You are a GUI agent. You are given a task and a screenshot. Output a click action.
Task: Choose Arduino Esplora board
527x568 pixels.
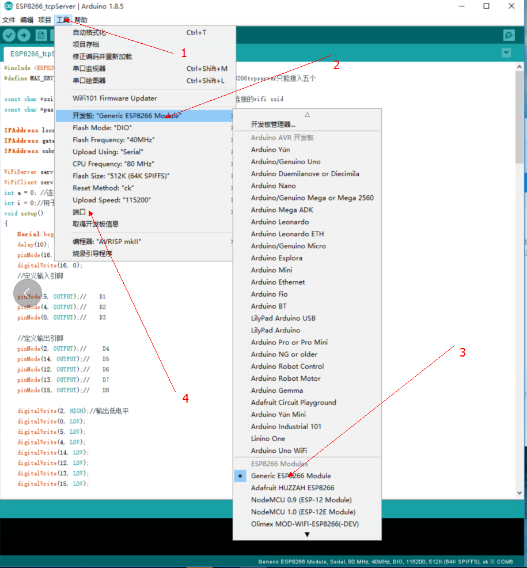pos(307,258)
